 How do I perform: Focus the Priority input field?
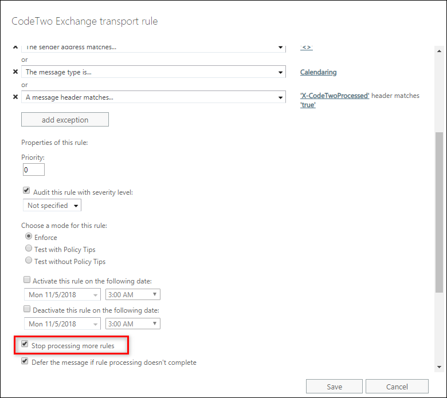34,170
